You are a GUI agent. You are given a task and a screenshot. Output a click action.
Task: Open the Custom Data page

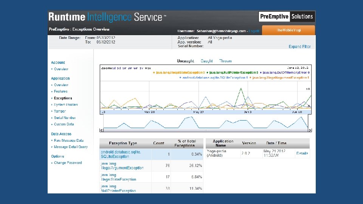(64, 124)
